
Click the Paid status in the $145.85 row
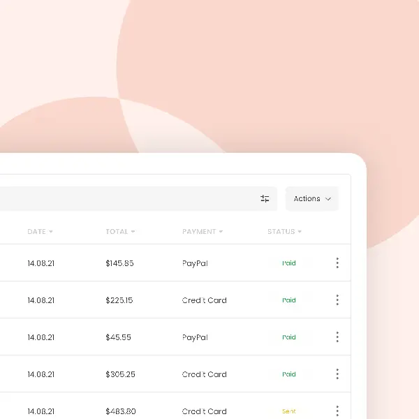(288, 264)
